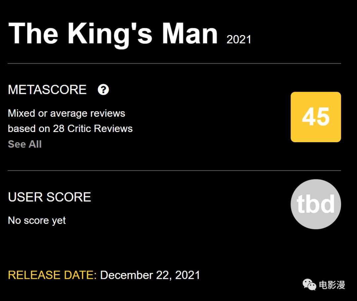Click the gray tbd user score circle
This screenshot has height=301, width=357.
click(316, 204)
